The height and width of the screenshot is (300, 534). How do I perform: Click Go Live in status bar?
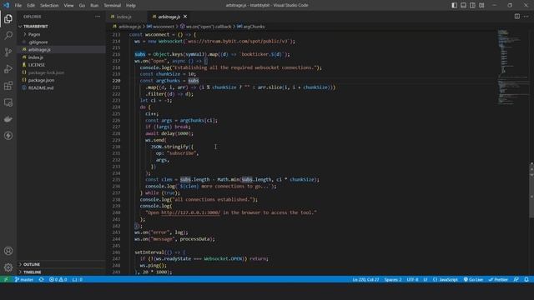coord(473,279)
